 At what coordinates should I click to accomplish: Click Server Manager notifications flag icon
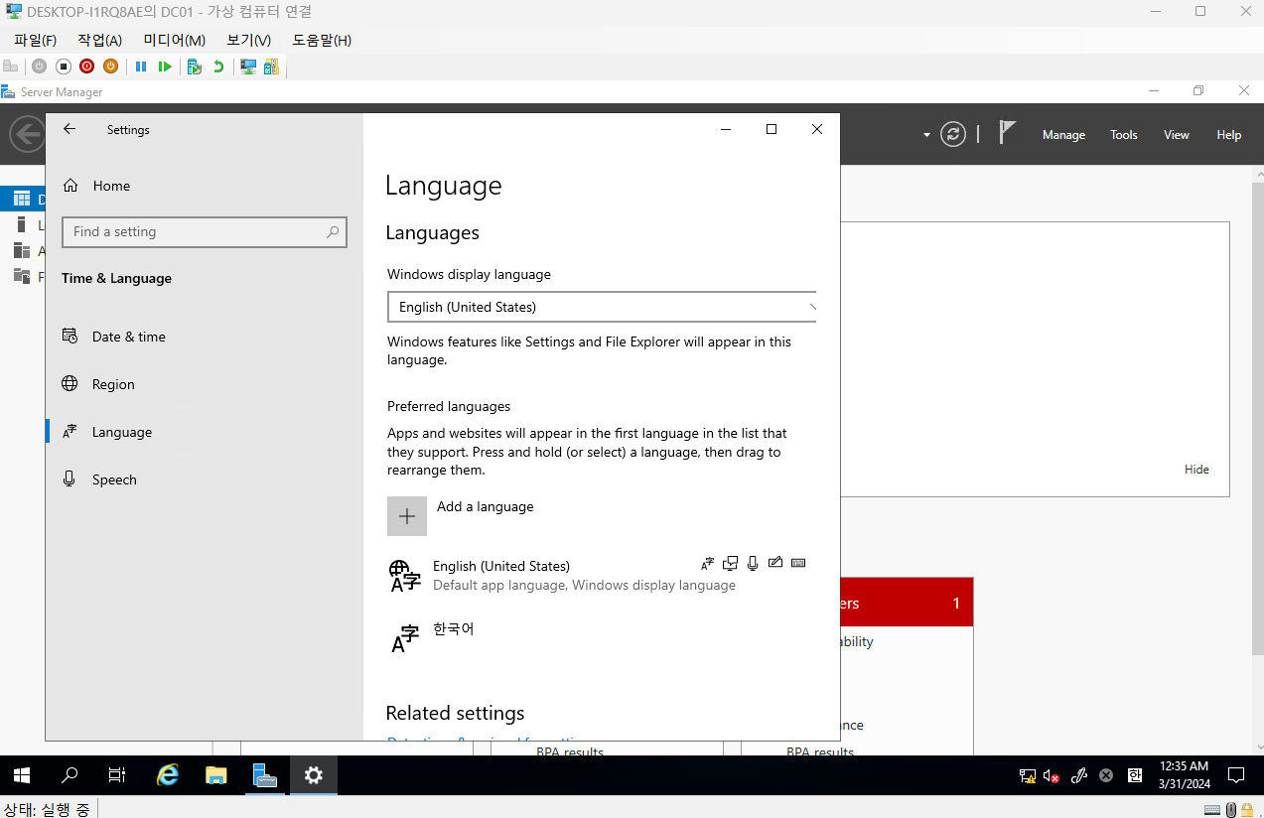tap(1007, 132)
